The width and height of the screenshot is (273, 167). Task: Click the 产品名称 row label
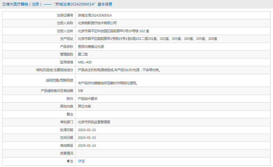point(67,47)
